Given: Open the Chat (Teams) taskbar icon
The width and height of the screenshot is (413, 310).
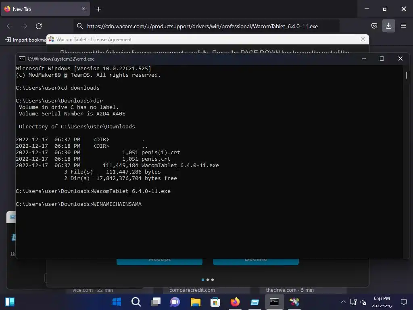Looking at the screenshot, I should [175, 302].
